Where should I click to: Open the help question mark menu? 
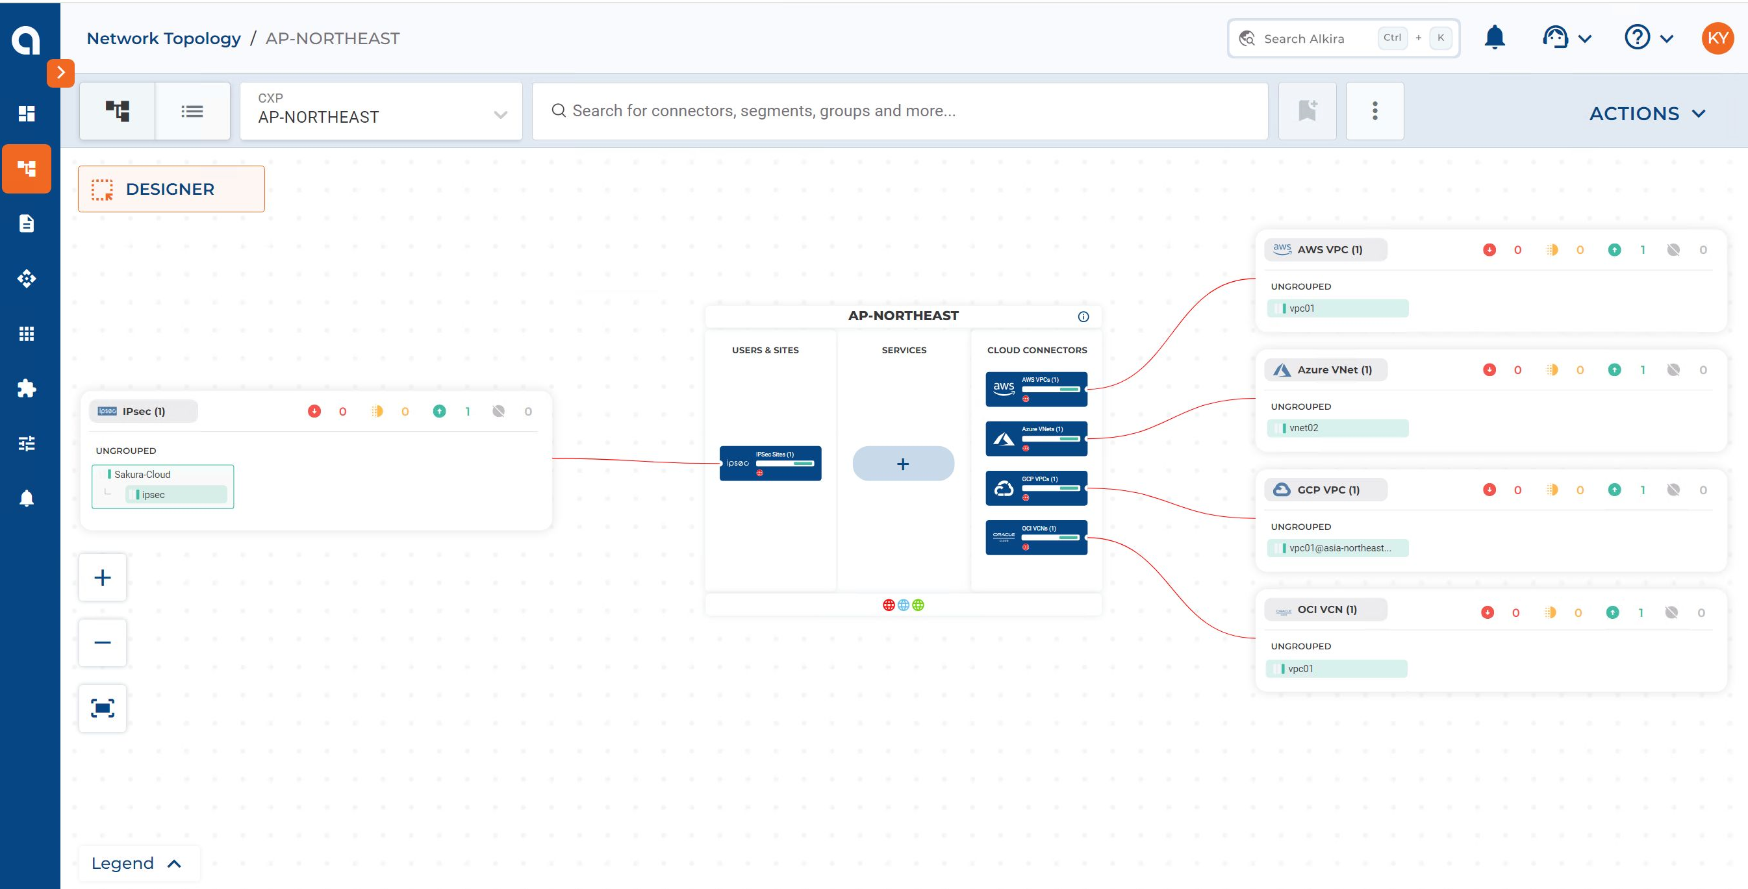point(1647,37)
